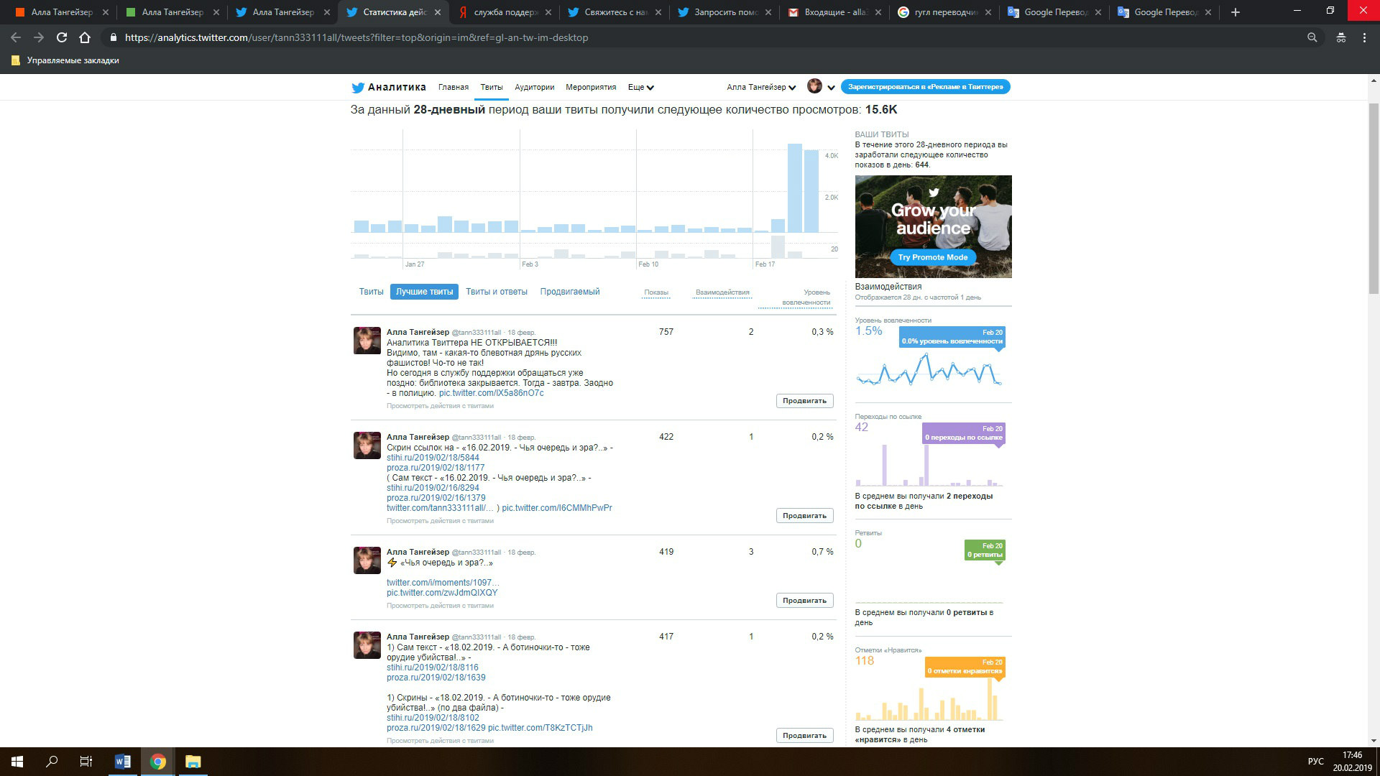Screen dimensions: 1380x776
Task: Open a new browser tab with the plus icon
Action: click(x=1236, y=12)
